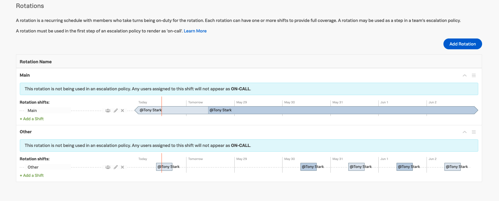Open the Other rotation hamburger menu
499x201 pixels.
point(474,132)
